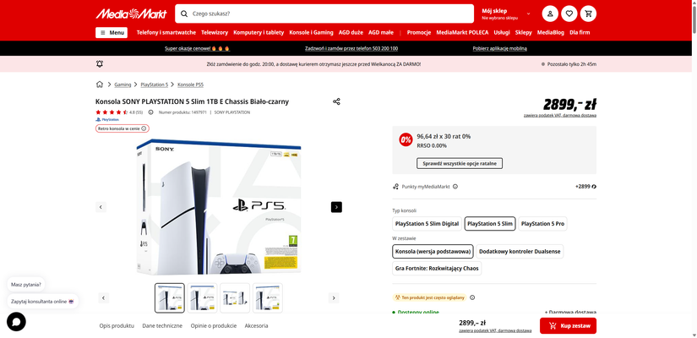Screen dimensions: 697x338
Task: Open info icon next to rating
Action: coord(150,112)
